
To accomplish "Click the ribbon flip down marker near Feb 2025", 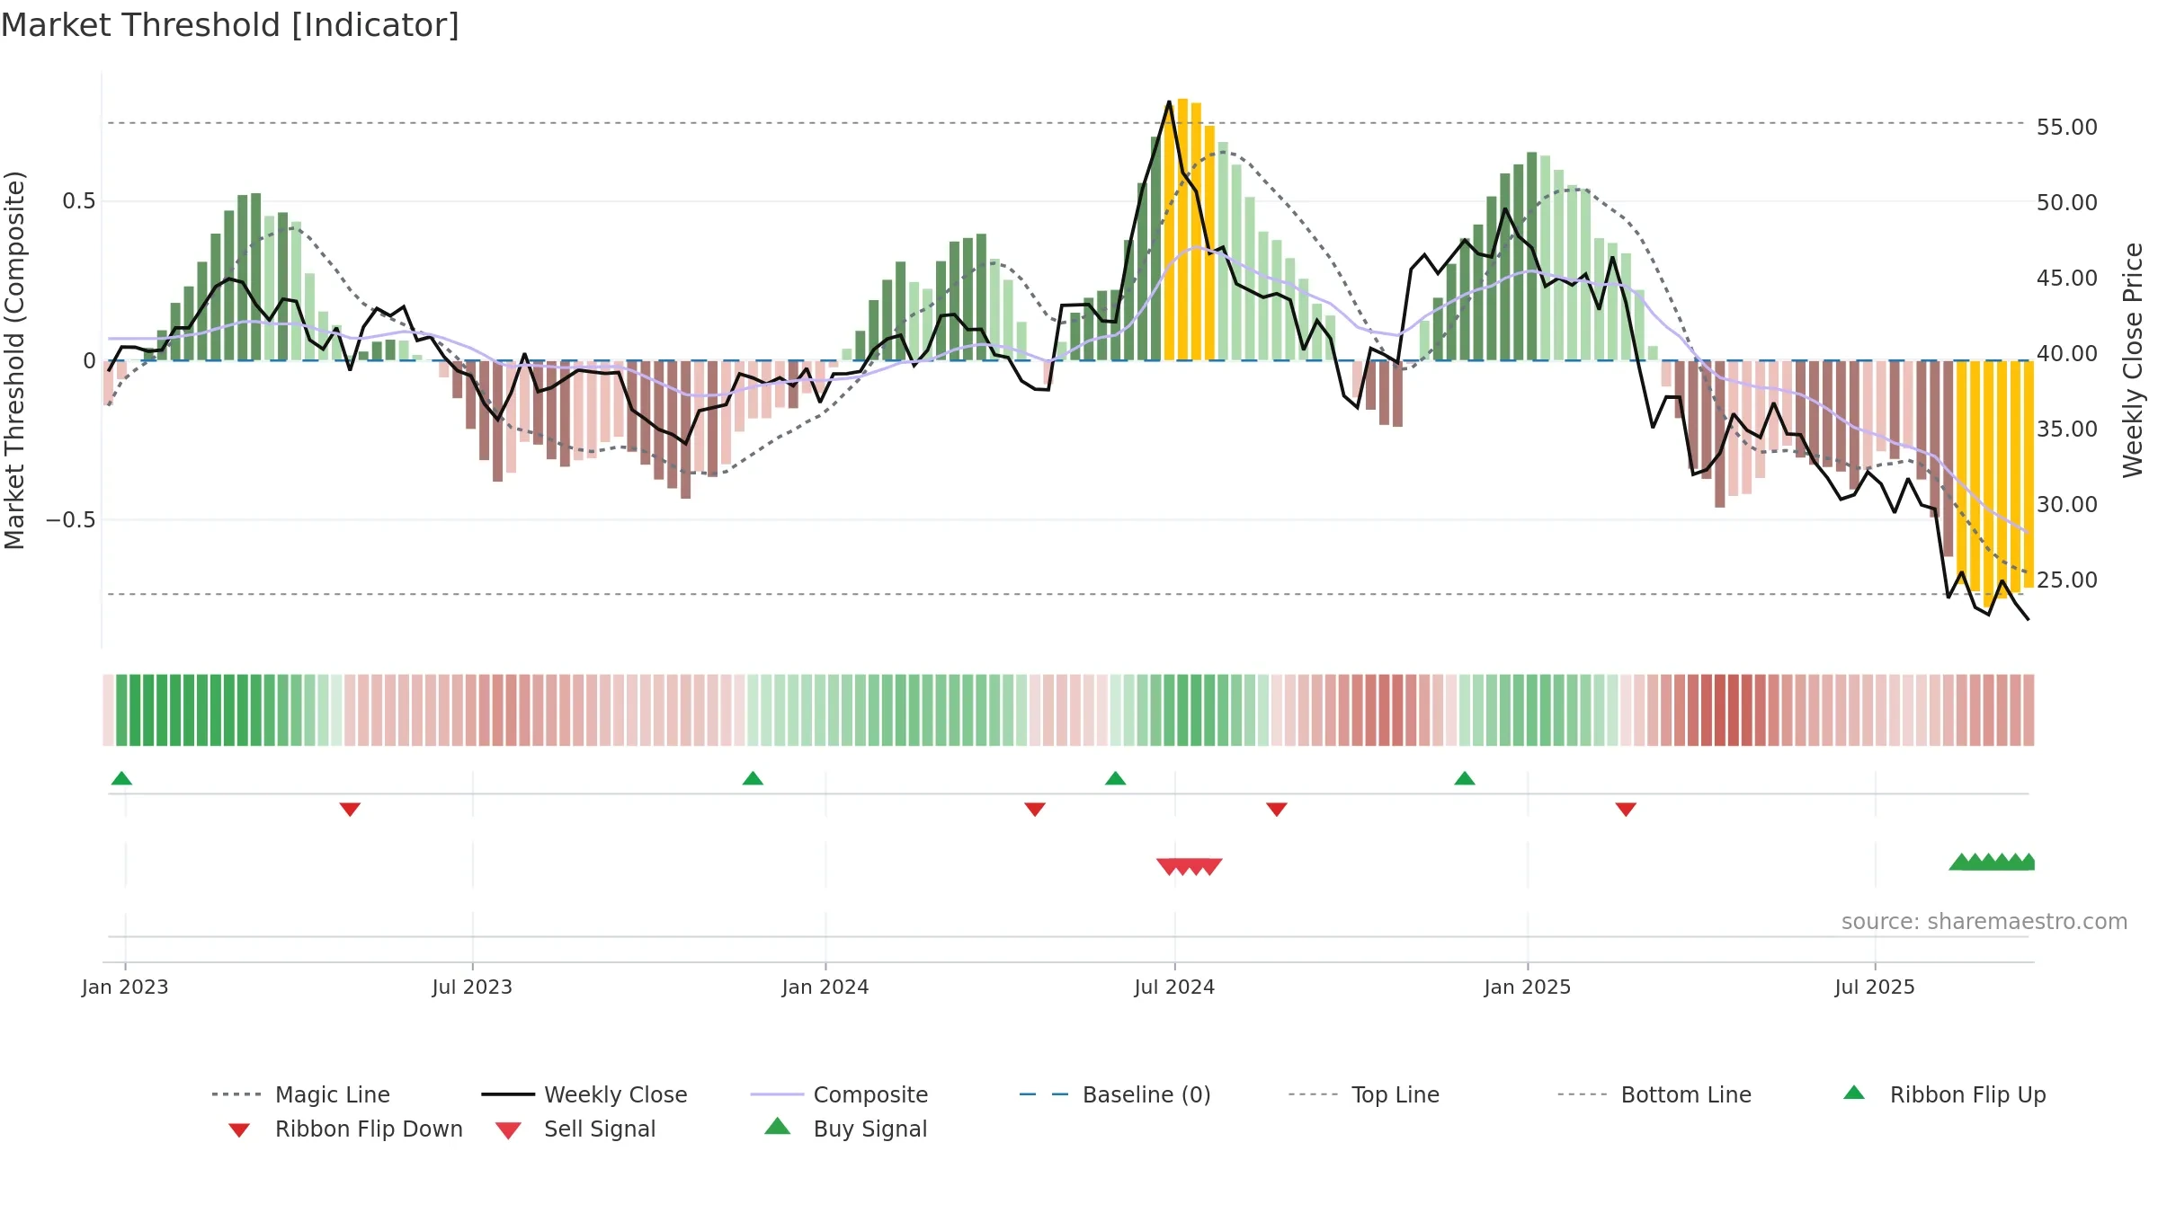I will tap(1626, 810).
